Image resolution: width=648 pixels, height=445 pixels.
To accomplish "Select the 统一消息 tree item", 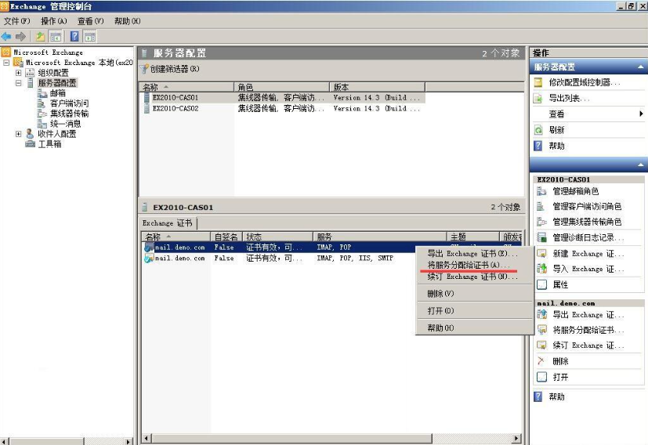I will click(x=65, y=124).
